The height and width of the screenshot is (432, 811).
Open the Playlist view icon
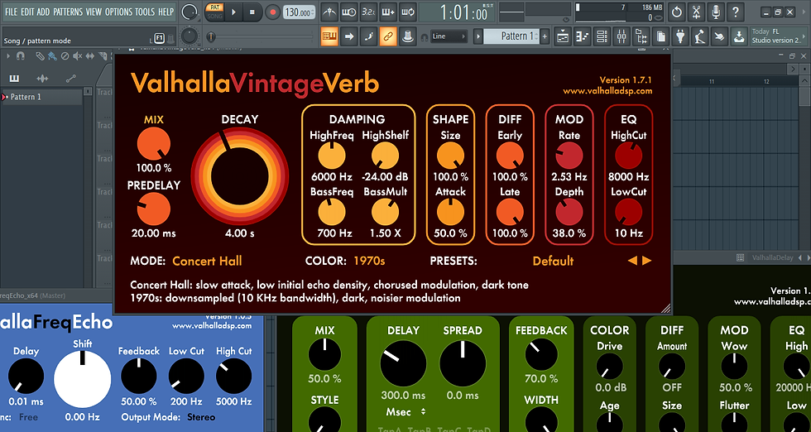click(563, 36)
